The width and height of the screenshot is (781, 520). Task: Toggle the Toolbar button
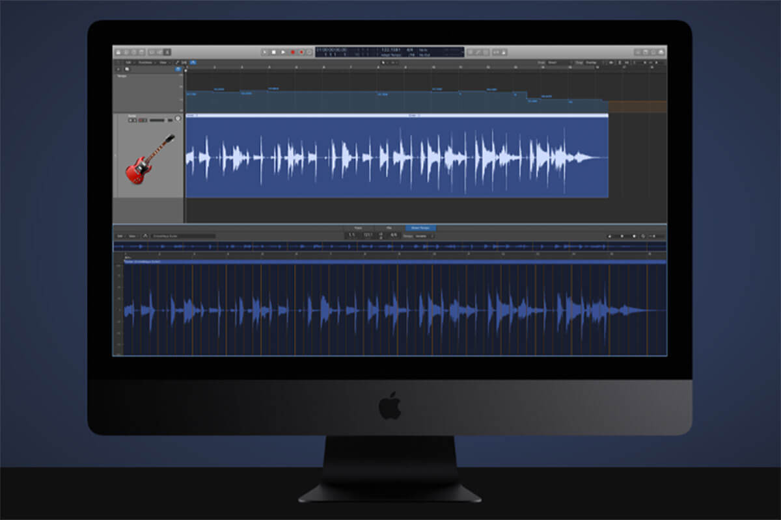click(141, 52)
